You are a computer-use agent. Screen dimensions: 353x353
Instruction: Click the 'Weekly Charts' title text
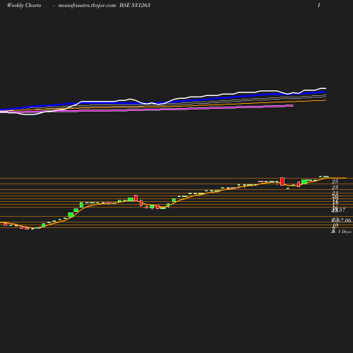pos(24,6)
